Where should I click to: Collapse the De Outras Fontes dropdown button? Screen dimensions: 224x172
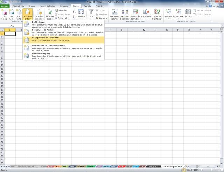(27, 14)
